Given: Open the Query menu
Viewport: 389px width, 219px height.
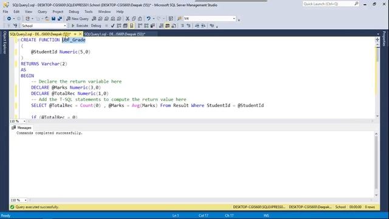Looking at the screenshot, I should pyautogui.click(x=42, y=12).
